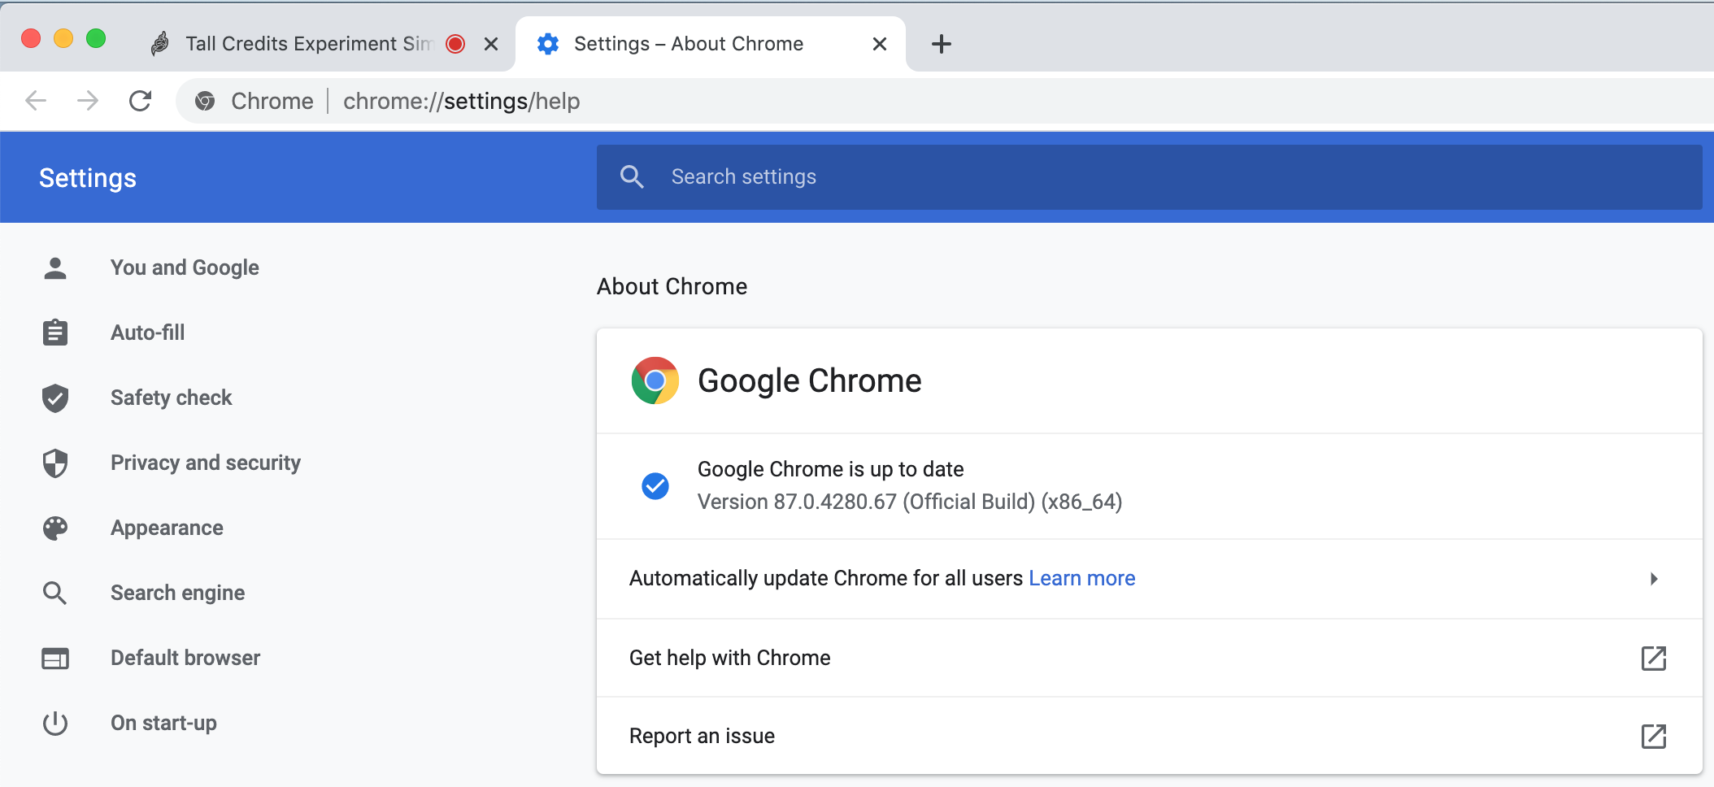Close the Settings – About Chrome tab
Image resolution: width=1714 pixels, height=787 pixels.
click(x=880, y=44)
